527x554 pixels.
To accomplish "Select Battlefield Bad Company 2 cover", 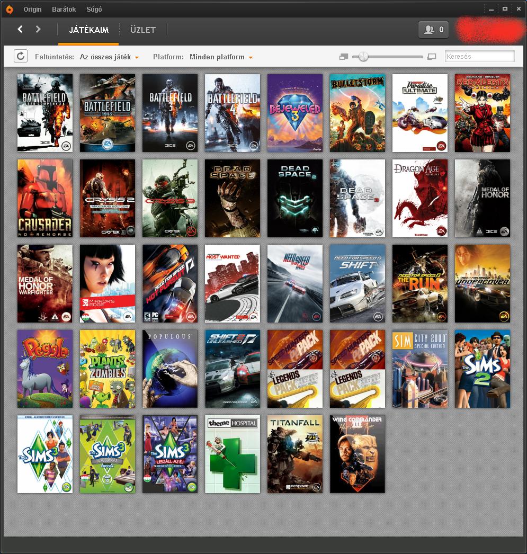I will [45, 113].
